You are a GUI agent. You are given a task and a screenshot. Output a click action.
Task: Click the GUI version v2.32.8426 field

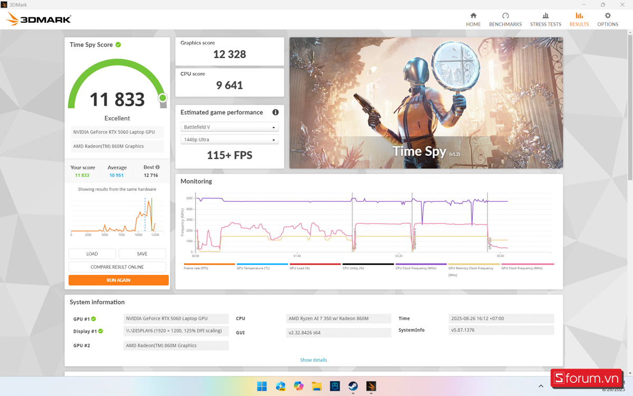click(x=339, y=333)
